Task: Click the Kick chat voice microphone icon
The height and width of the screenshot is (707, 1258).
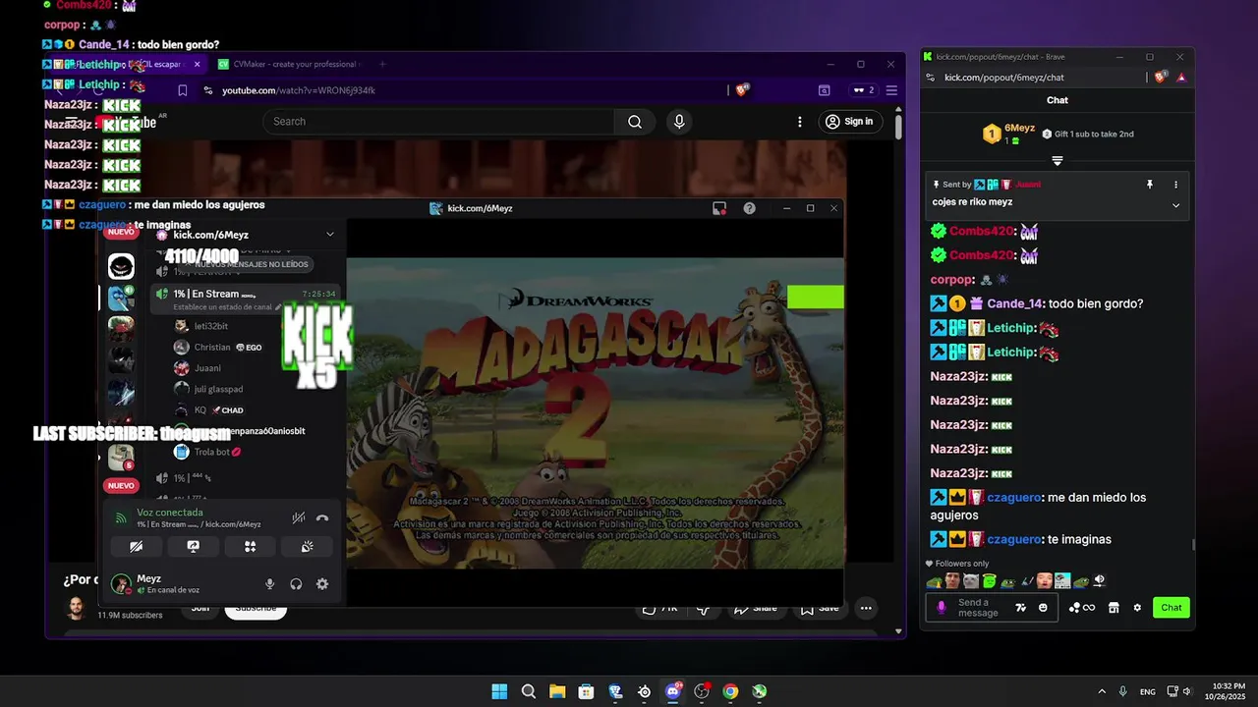Action: click(942, 608)
